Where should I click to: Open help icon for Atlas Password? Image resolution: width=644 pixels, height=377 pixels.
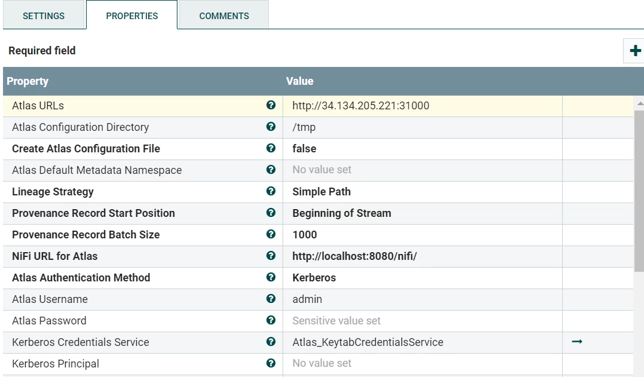pyautogui.click(x=271, y=320)
